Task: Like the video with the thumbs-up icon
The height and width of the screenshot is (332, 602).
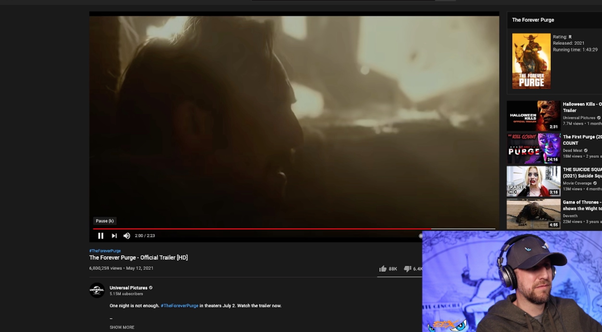Action: coord(383,269)
